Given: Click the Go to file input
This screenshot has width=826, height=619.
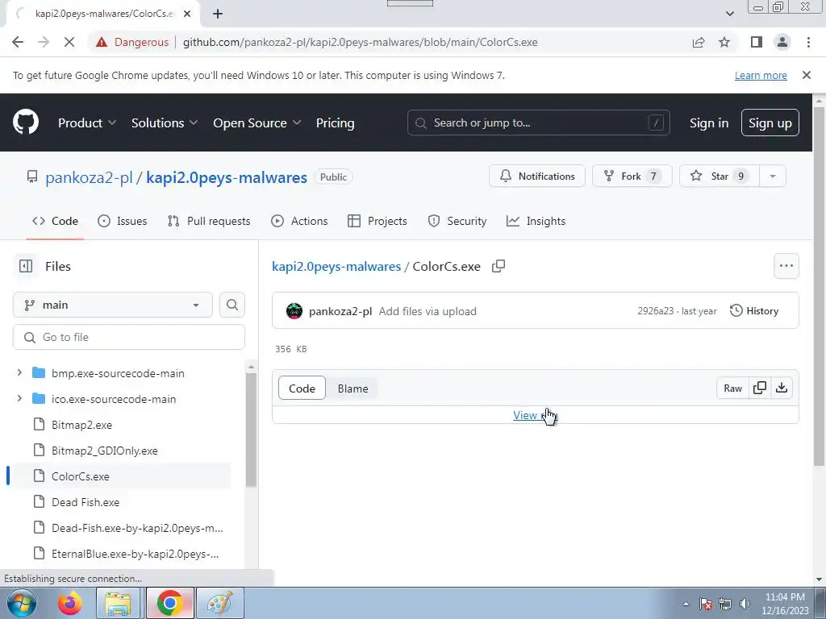Looking at the screenshot, I should [129, 337].
